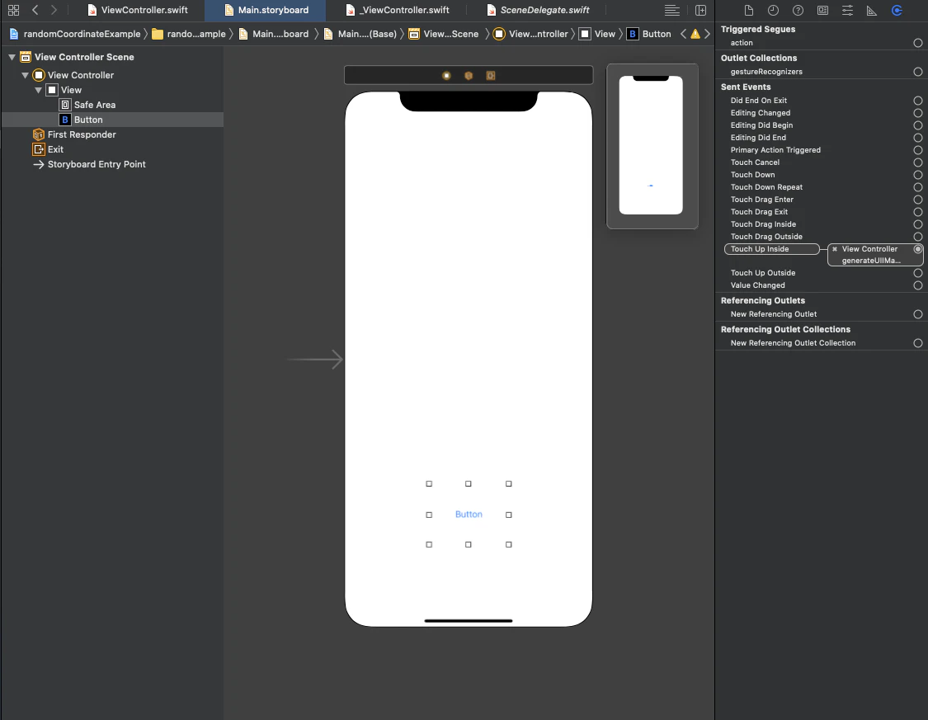Screen dimensions: 928x720
Task: Click connection circle for action segue
Action: 918,43
